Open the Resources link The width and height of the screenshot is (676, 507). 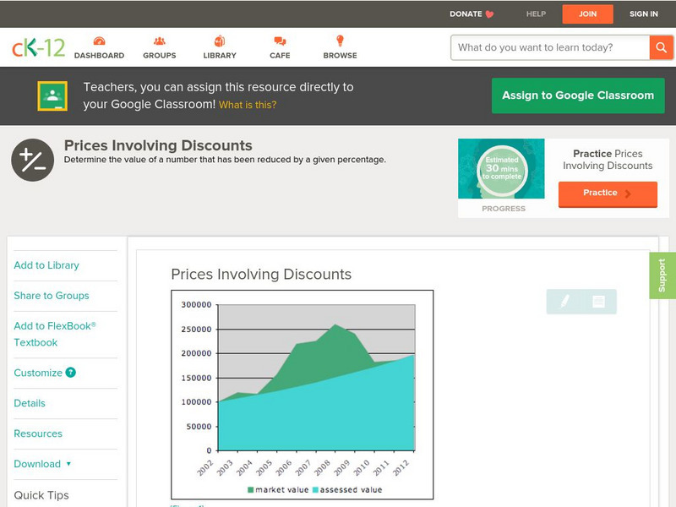(x=38, y=433)
